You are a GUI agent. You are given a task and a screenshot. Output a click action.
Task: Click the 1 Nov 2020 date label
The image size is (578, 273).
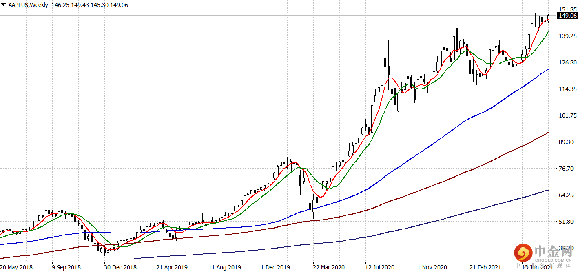(432, 267)
